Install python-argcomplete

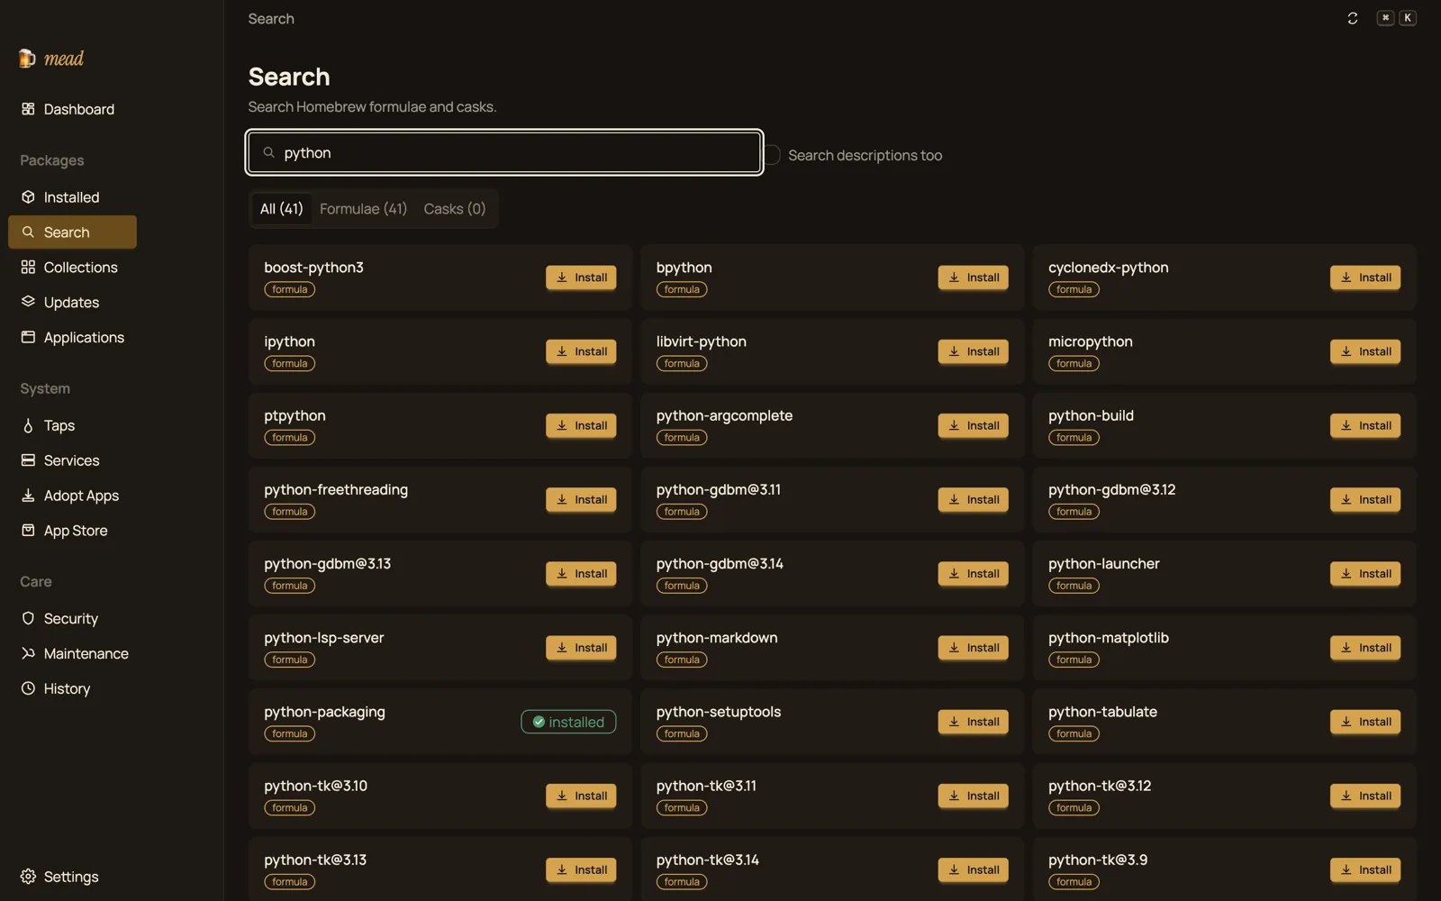point(973,425)
